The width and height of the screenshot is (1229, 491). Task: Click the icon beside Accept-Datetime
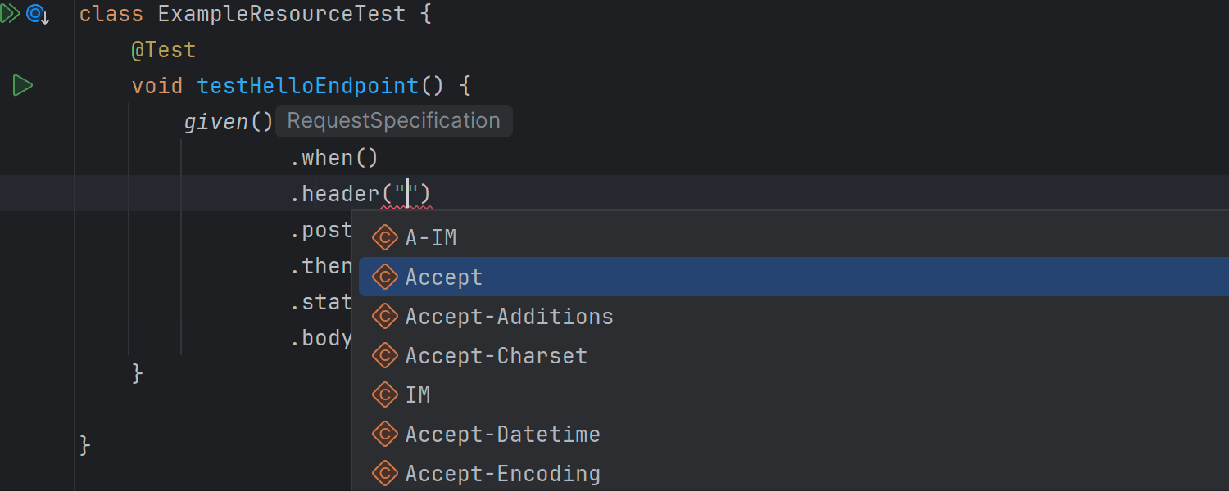(385, 435)
